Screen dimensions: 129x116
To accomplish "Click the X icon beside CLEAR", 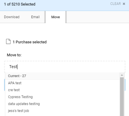I will click(x=124, y=4).
